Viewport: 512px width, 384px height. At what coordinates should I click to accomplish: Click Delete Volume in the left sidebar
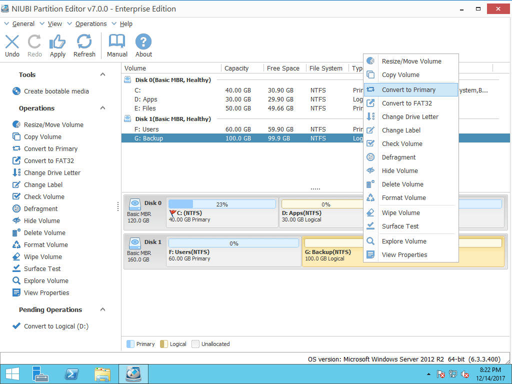point(39,233)
